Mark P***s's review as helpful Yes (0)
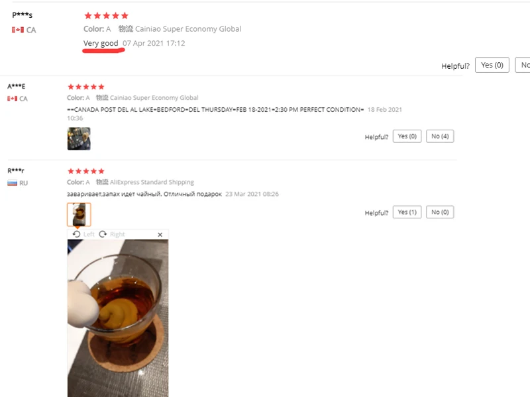Image resolution: width=530 pixels, height=397 pixels. click(x=492, y=65)
